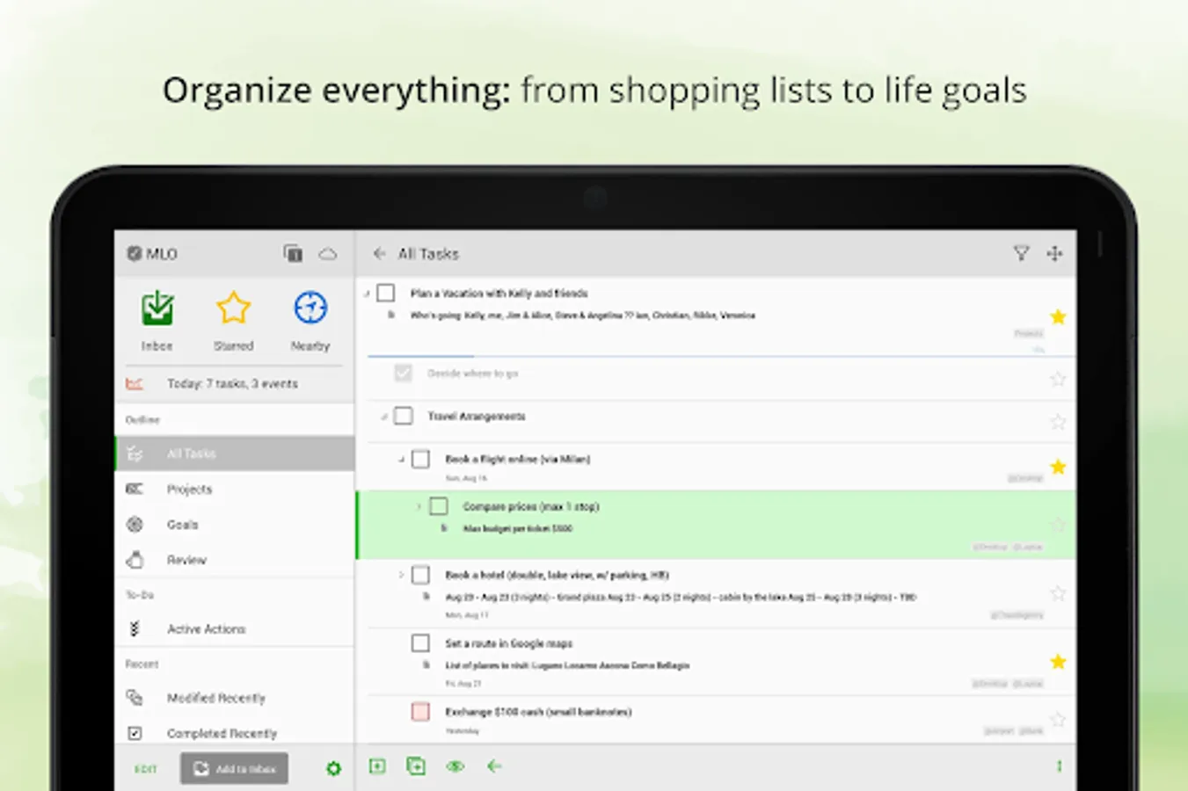The image size is (1188, 791).
Task: Open the Starred tasks icon
Action: (233, 309)
